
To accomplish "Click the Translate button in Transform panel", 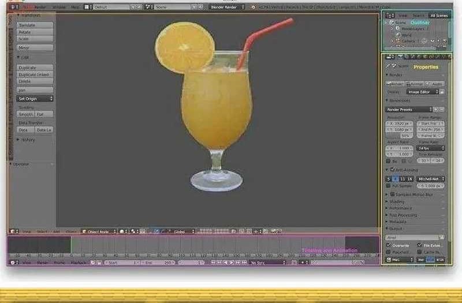I will tap(35, 25).
